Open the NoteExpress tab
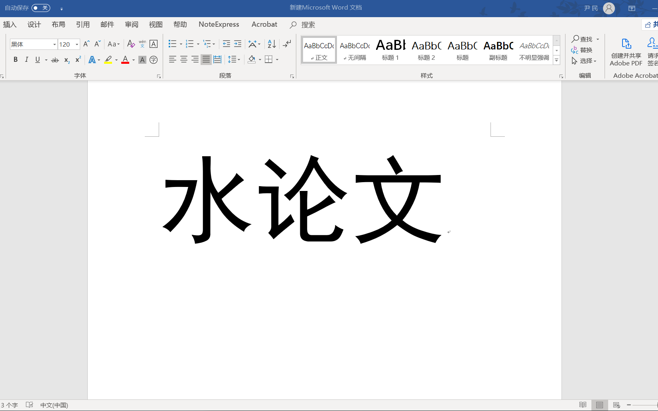658x411 pixels. point(219,24)
